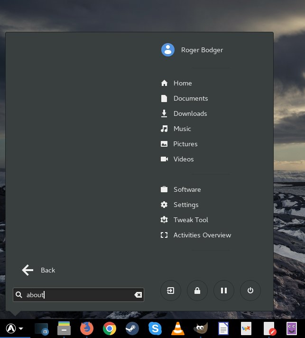Open Settings from the menu
Viewport: 305px width, 338px height.
185,205
